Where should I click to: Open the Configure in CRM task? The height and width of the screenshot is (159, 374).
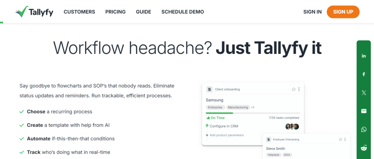(x=224, y=126)
